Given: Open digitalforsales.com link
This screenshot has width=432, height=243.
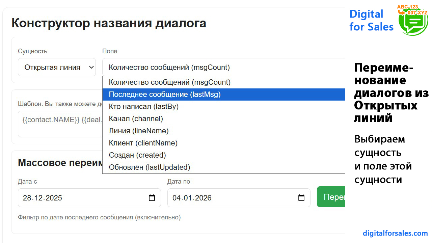Looking at the screenshot, I should [x=395, y=233].
